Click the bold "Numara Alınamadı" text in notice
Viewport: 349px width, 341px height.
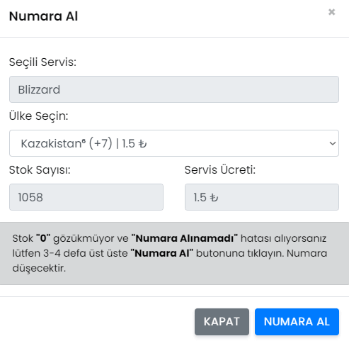click(x=185, y=238)
